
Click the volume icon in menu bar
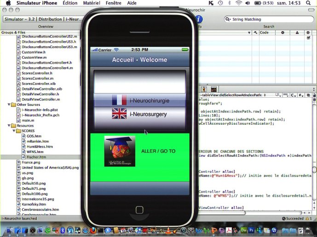pyautogui.click(x=248, y=3)
